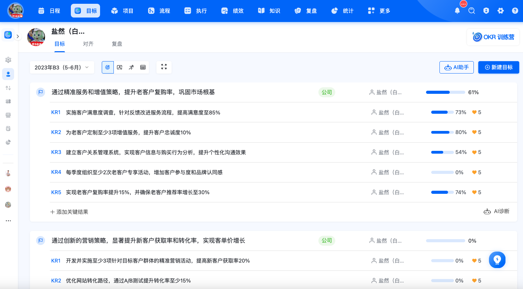Image resolution: width=523 pixels, height=289 pixels.
Task: Click the first member avatar in sidebar
Action: (x=8, y=173)
